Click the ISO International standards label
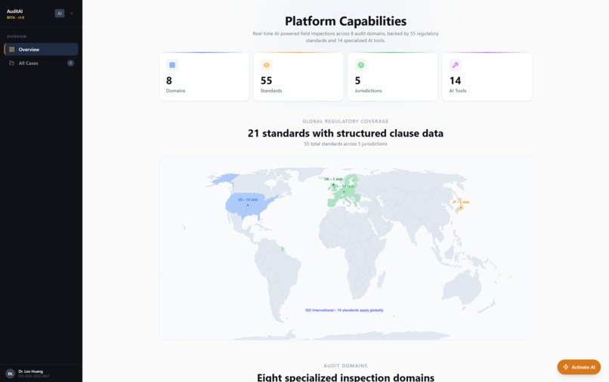 tap(344, 310)
